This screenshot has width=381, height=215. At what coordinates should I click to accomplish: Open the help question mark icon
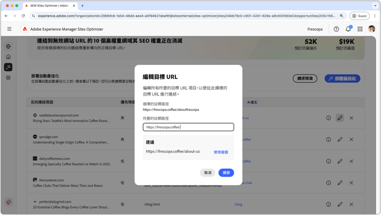[336, 29]
